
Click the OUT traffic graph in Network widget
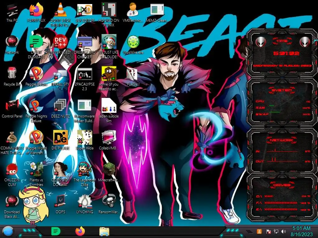pyautogui.click(x=283, y=160)
